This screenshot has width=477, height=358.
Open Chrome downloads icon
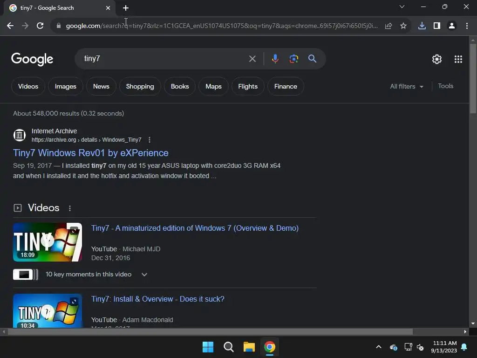pos(422,26)
